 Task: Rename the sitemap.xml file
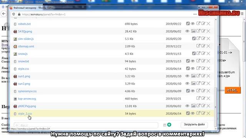point(203,46)
